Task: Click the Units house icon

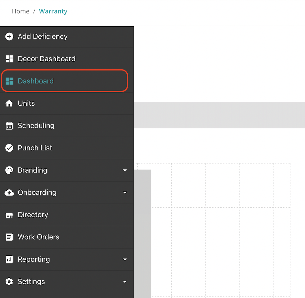Action: pos(9,103)
